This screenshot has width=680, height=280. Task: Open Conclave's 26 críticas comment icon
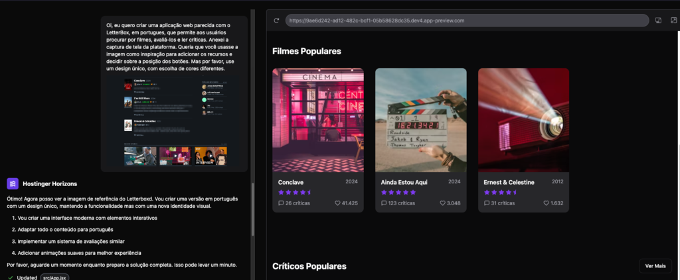[x=281, y=203]
